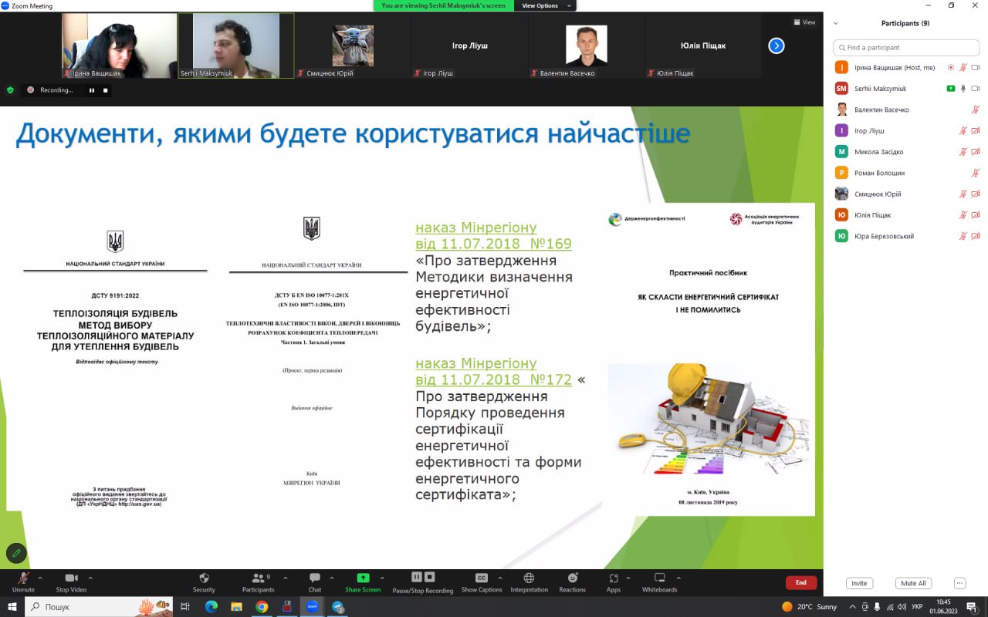The width and height of the screenshot is (988, 617).
Task: Open the Participants panel icon
Action: point(258,578)
